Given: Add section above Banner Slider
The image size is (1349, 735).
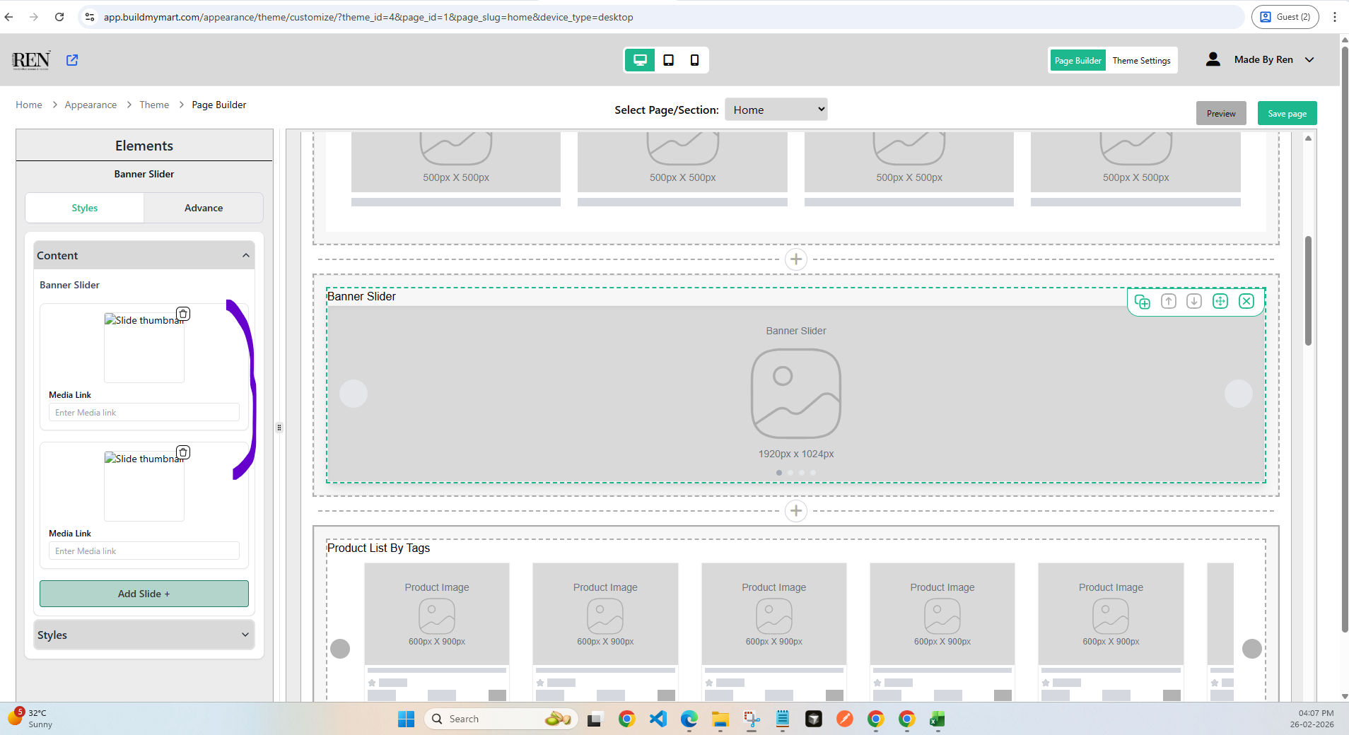Looking at the screenshot, I should (x=796, y=259).
